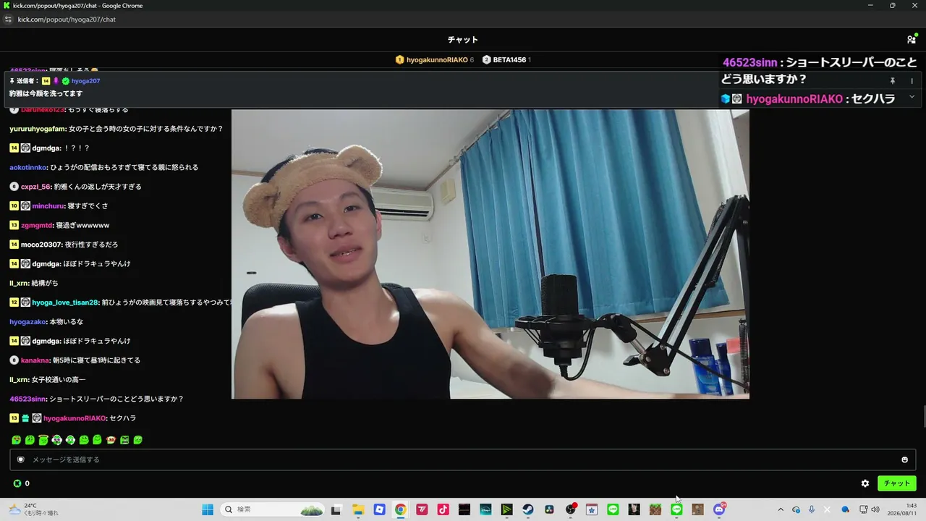The width and height of the screenshot is (926, 521).
Task: Click the green チャット send button
Action: click(x=896, y=483)
